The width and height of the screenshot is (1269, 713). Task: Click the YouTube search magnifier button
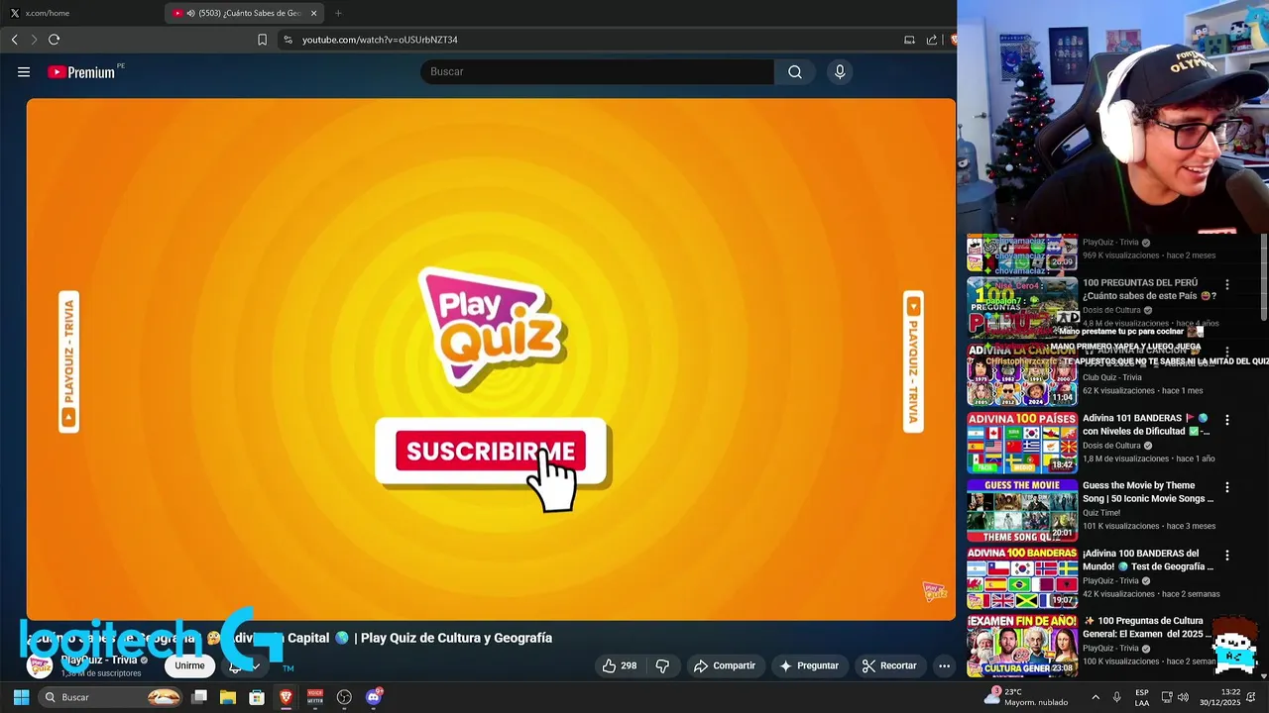tap(795, 71)
